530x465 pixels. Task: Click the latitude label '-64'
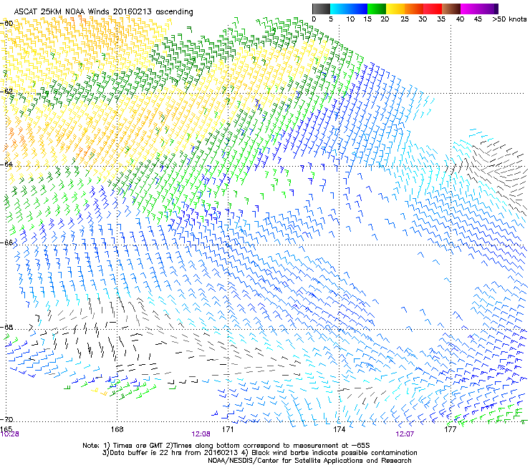click(6, 164)
